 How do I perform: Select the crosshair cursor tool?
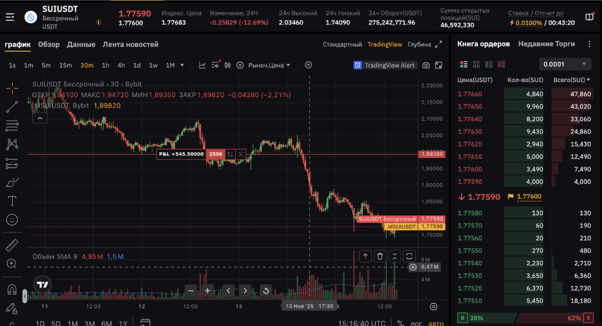pyautogui.click(x=11, y=88)
